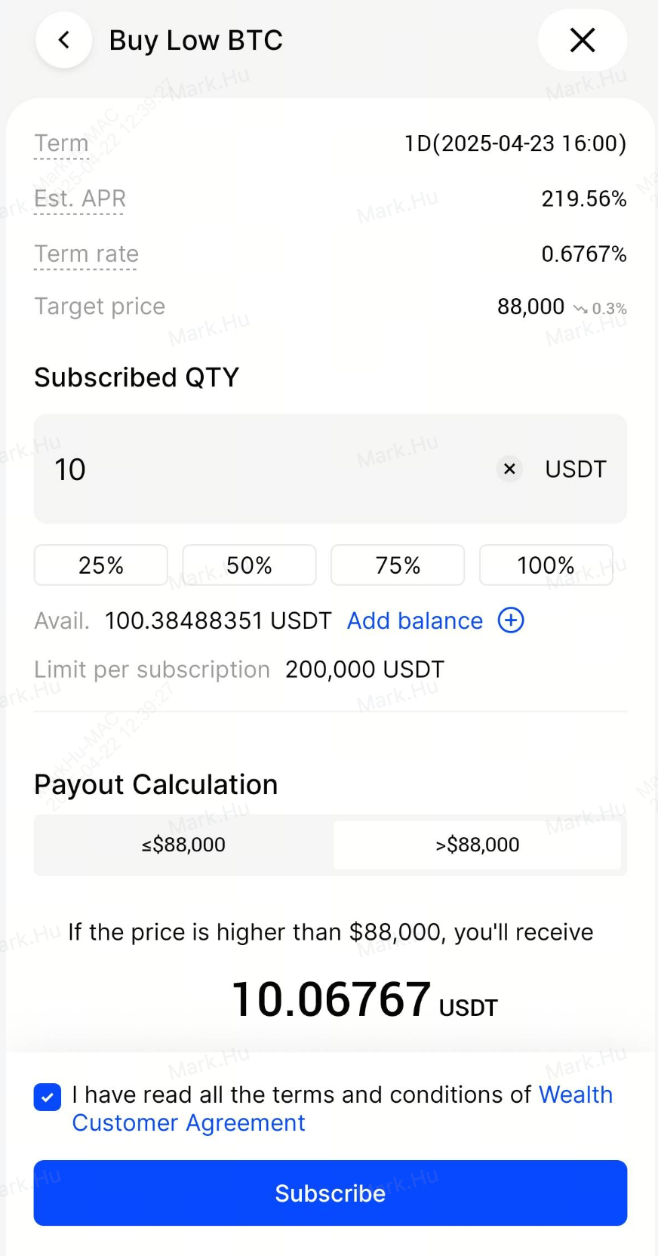Image resolution: width=658 pixels, height=1256 pixels.
Task: Click the plus circle icon beside Add balance
Action: pyautogui.click(x=511, y=620)
